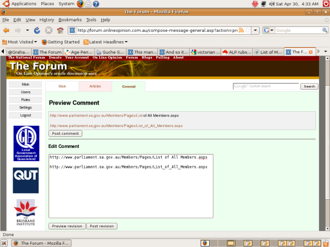Open the Help menu

pos(105,20)
